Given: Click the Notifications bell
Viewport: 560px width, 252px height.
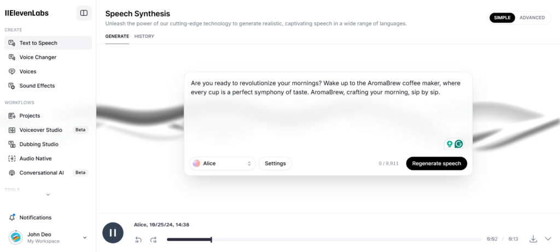Looking at the screenshot, I should click(35, 218).
